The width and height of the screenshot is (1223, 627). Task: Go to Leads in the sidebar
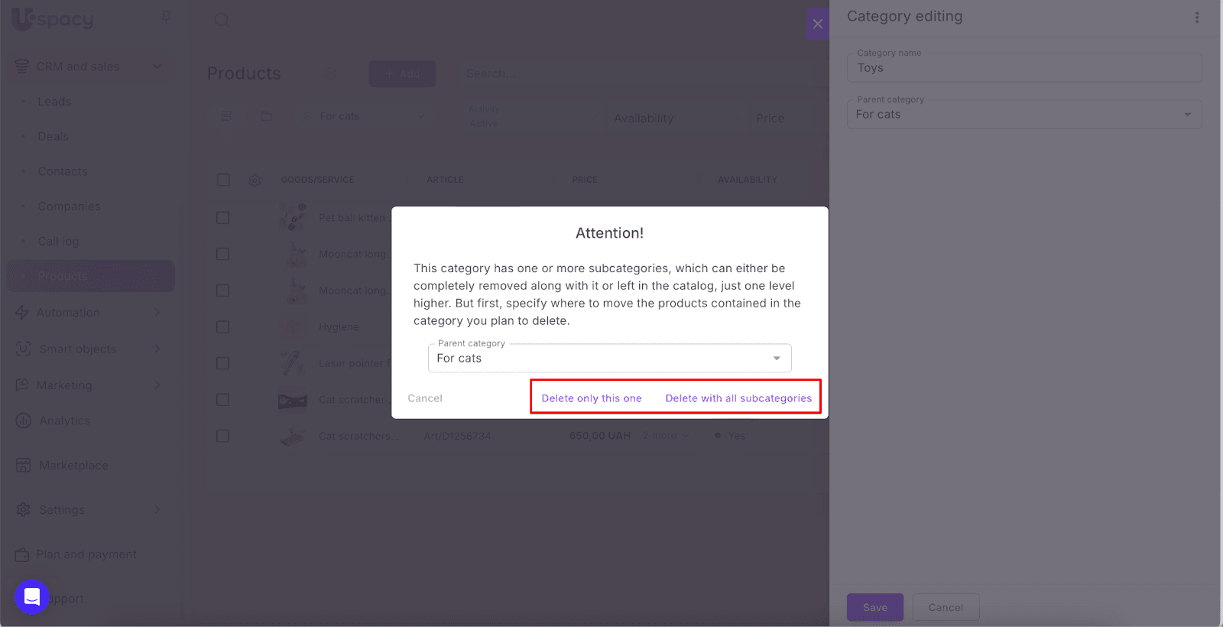point(54,102)
